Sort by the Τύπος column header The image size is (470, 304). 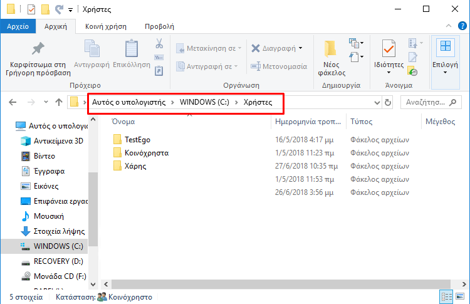361,122
